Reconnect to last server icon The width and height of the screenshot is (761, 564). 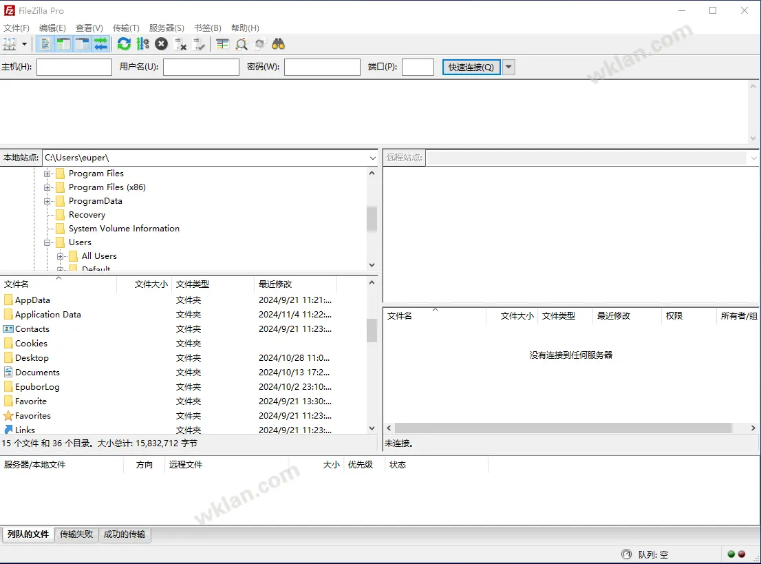[198, 44]
